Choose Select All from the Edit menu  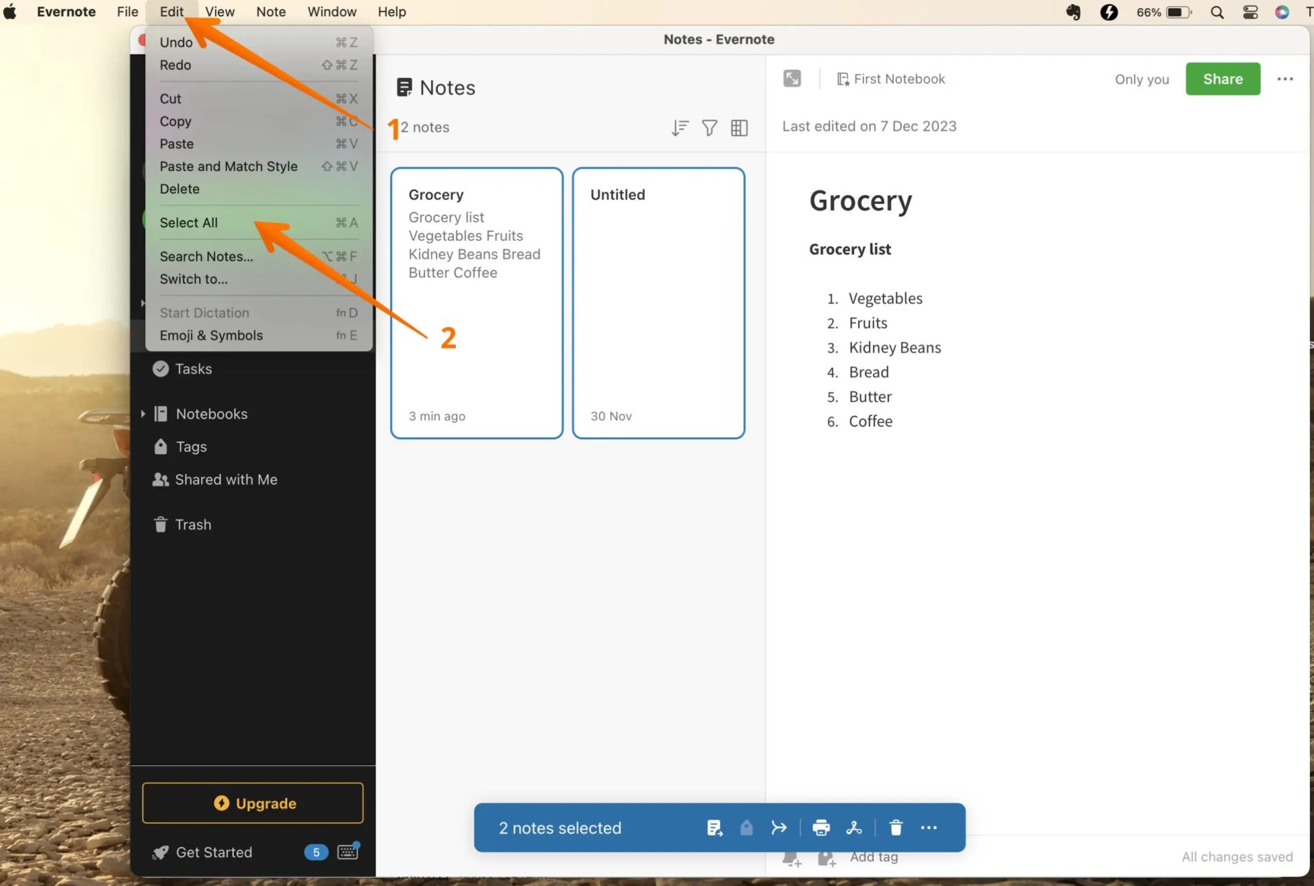188,222
